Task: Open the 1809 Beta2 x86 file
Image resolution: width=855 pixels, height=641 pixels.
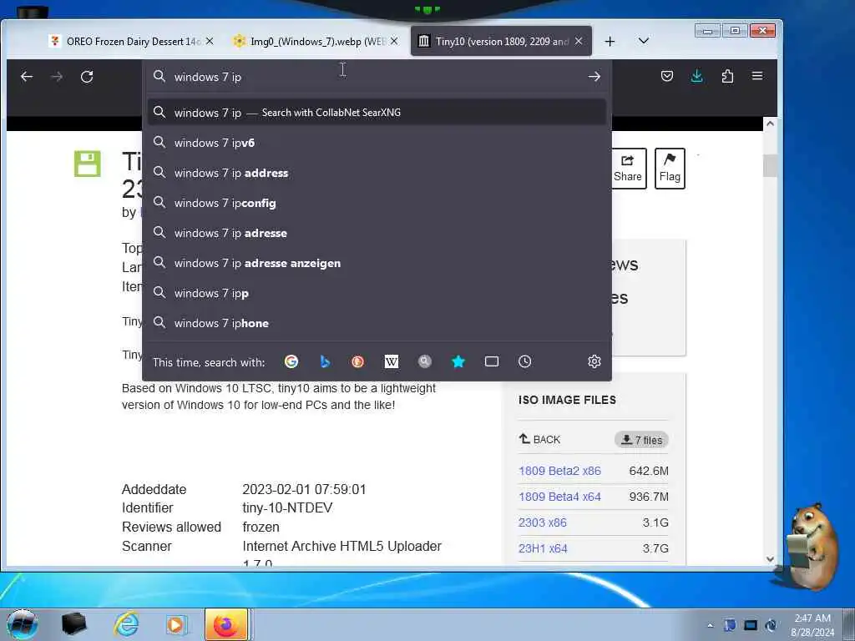Action: click(559, 471)
